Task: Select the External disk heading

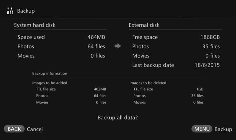Action: (144, 25)
